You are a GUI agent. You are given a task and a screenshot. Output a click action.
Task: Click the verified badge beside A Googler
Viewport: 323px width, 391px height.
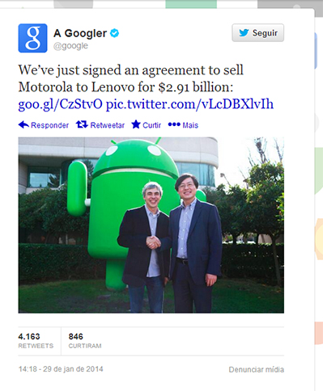[x=115, y=33]
